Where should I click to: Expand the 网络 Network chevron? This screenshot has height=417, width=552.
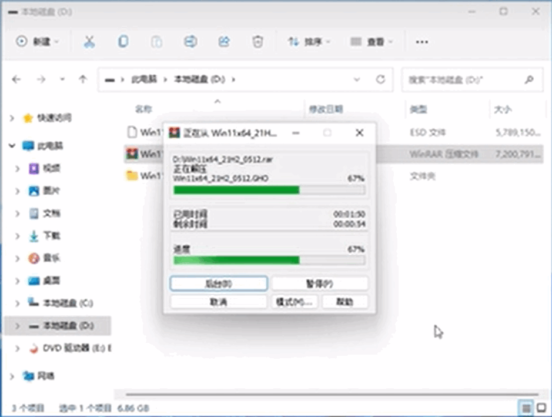[12, 376]
